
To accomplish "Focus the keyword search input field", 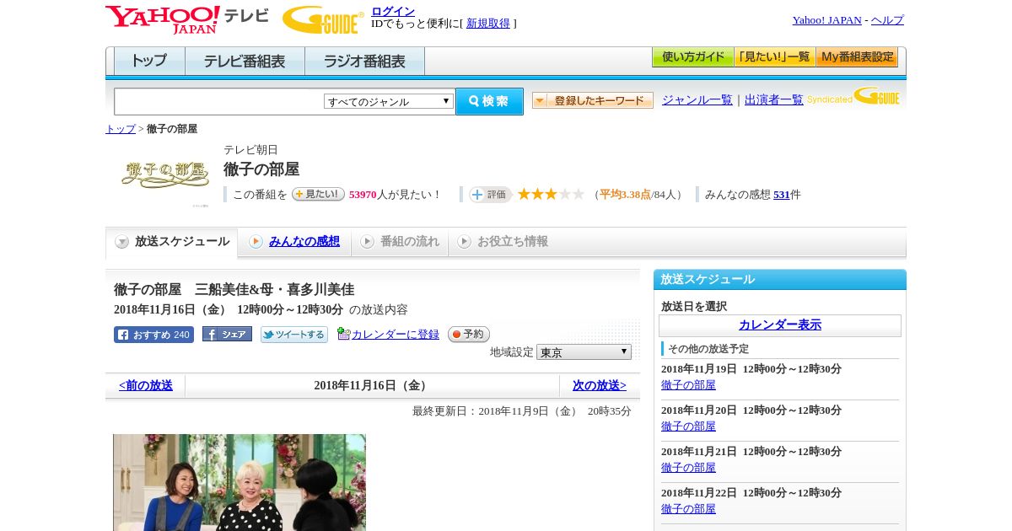I will [219, 101].
